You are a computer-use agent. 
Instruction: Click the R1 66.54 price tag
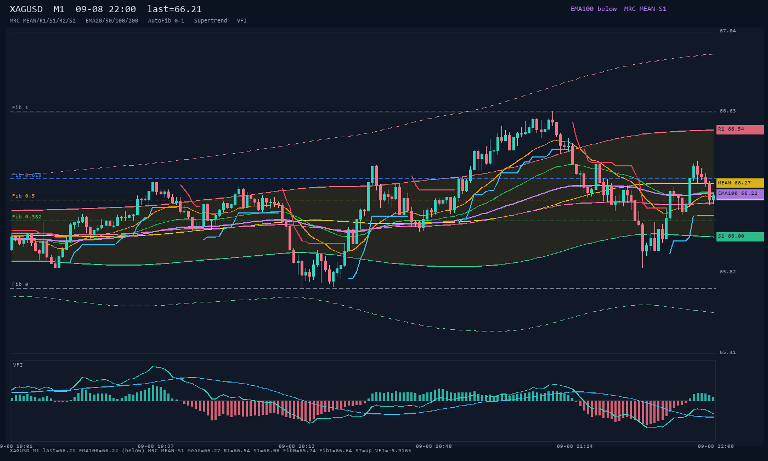740,130
